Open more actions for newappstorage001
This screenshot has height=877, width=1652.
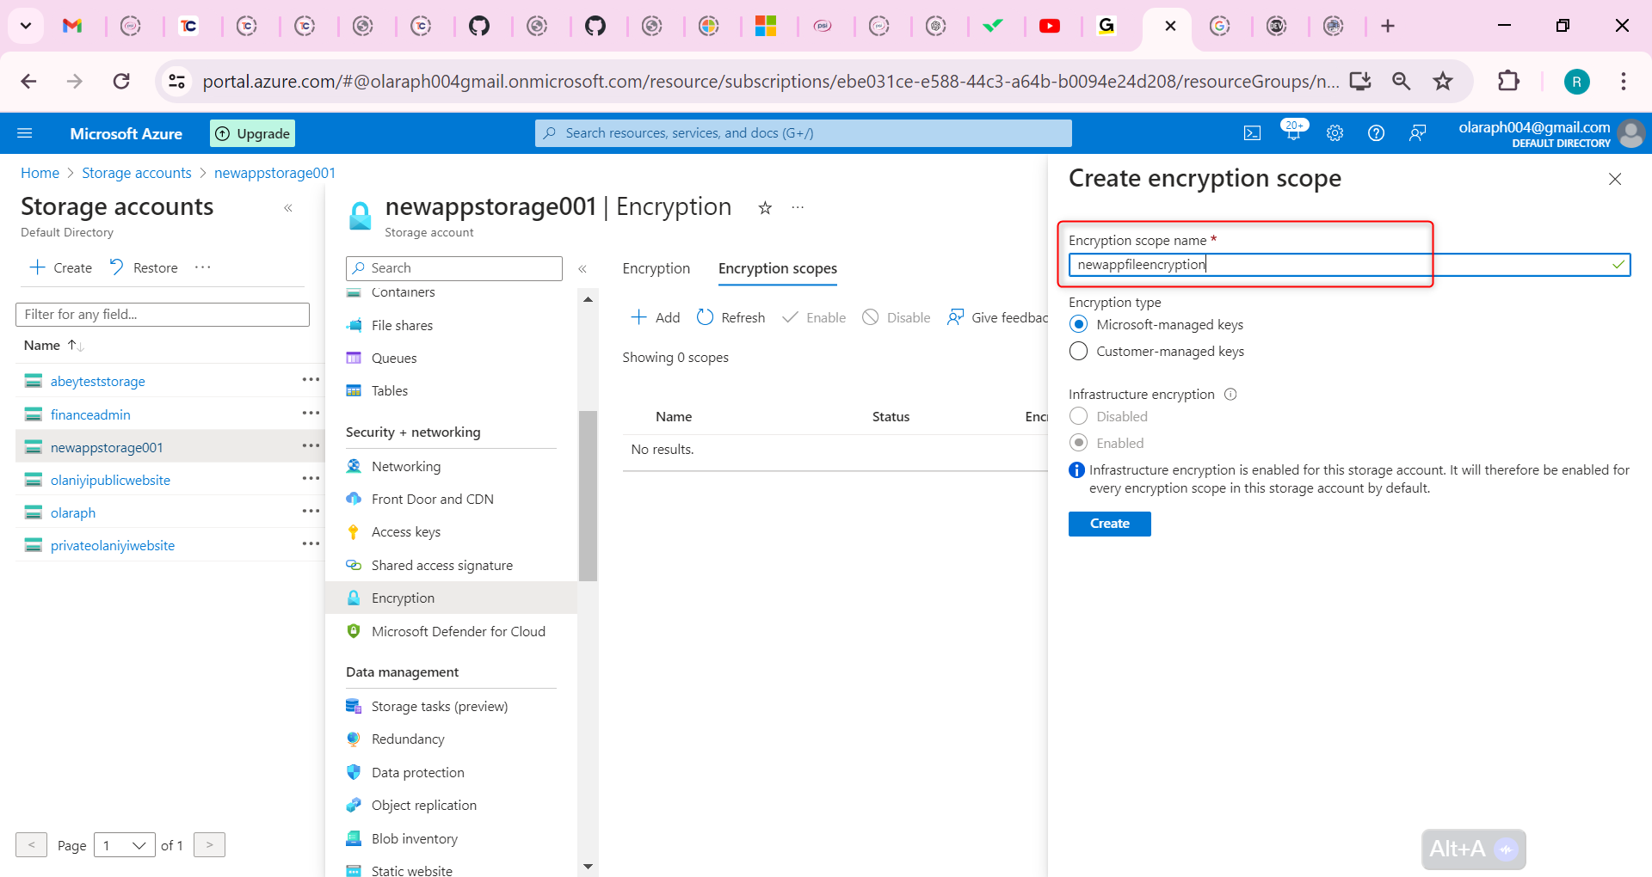click(311, 446)
